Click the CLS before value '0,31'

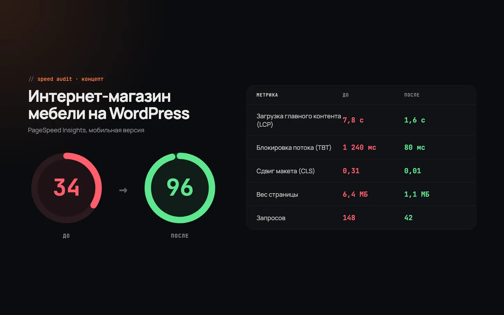(x=351, y=171)
